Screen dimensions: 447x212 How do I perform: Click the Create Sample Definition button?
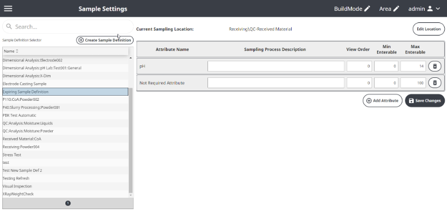[105, 40]
